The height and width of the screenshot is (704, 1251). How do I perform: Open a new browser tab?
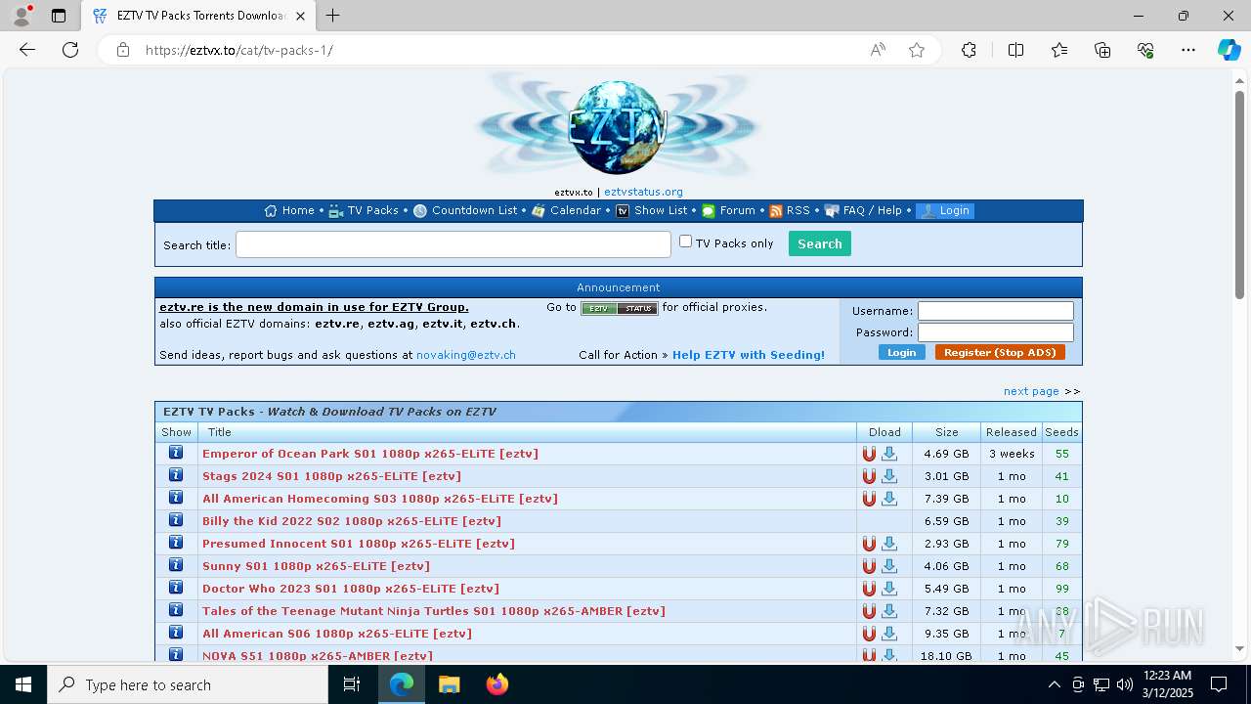tap(332, 16)
